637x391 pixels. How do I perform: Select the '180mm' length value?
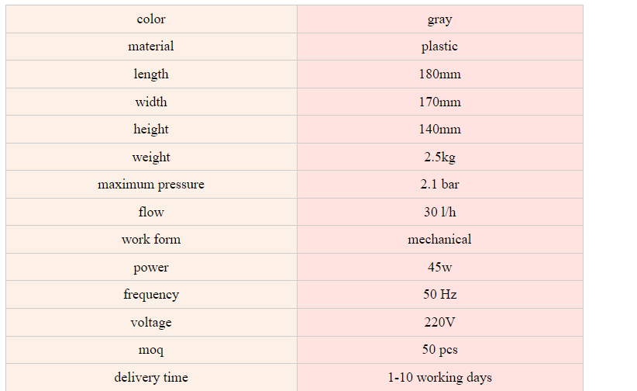click(x=439, y=74)
